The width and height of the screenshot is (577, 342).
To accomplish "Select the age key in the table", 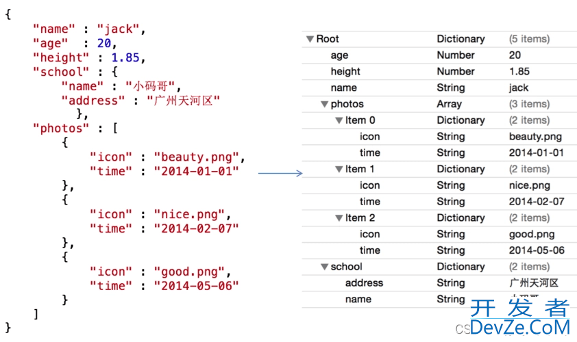I will tap(339, 55).
